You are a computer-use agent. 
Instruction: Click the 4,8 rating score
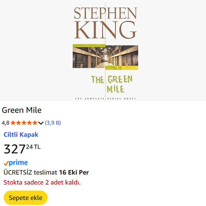pyautogui.click(x=5, y=123)
